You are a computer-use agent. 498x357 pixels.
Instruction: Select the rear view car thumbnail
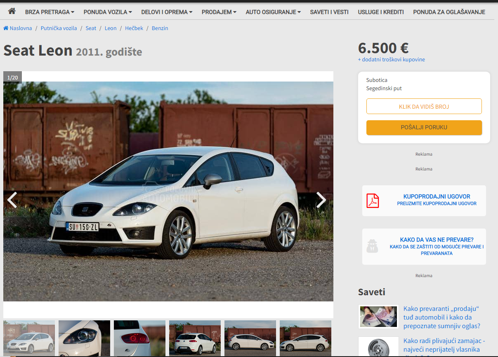point(195,338)
